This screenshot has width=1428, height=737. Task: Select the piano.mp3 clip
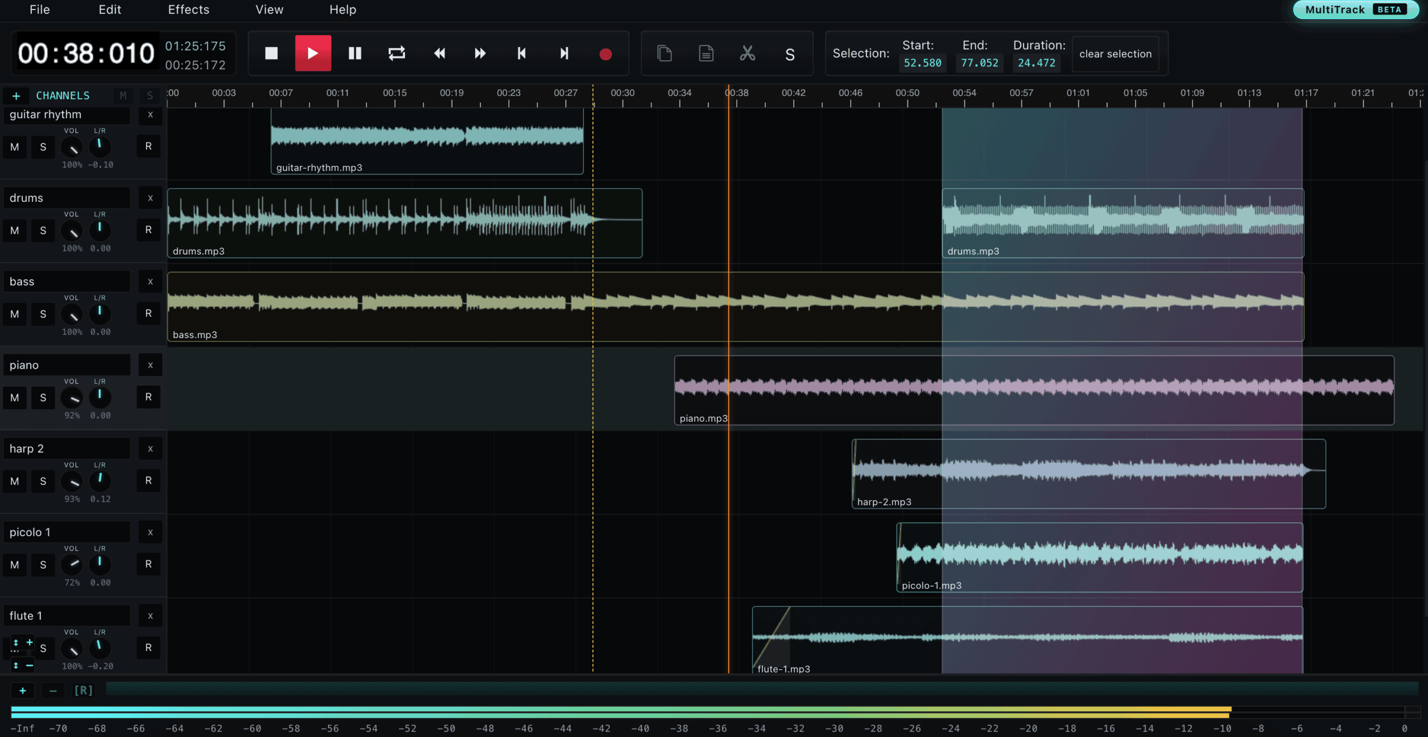click(x=1034, y=391)
